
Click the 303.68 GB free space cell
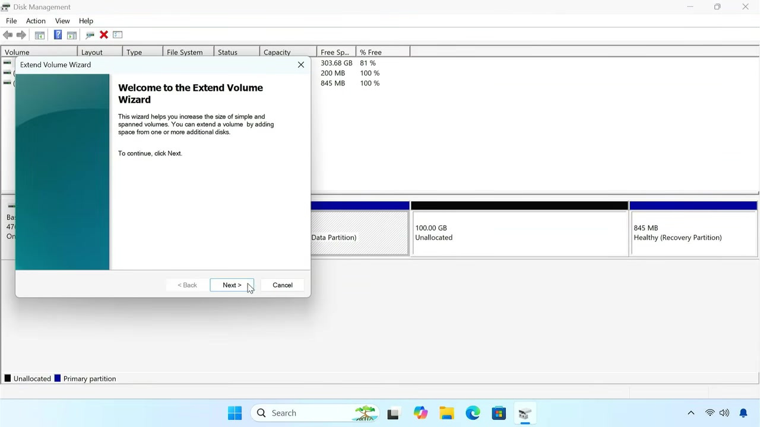pyautogui.click(x=337, y=63)
